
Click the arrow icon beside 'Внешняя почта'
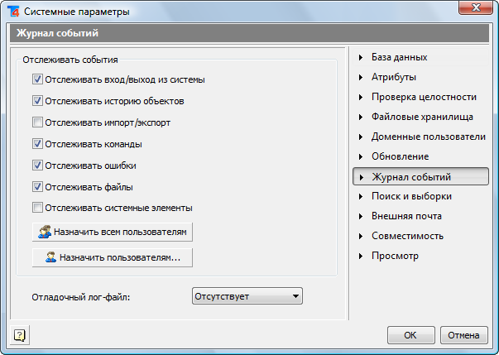click(x=361, y=216)
